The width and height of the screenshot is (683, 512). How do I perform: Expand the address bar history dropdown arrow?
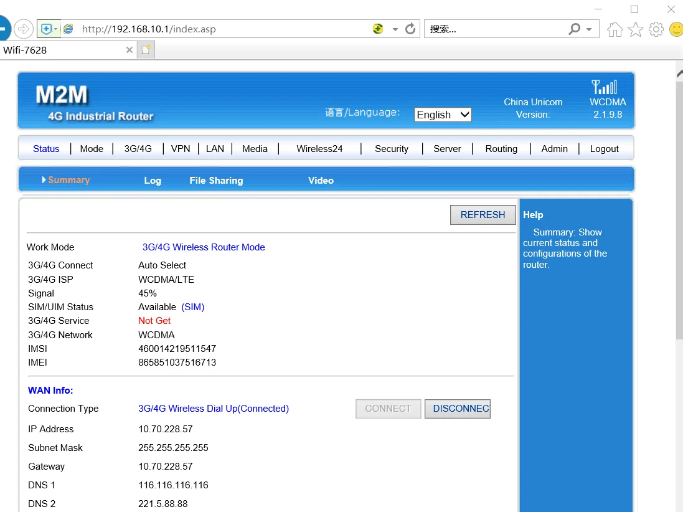[395, 29]
